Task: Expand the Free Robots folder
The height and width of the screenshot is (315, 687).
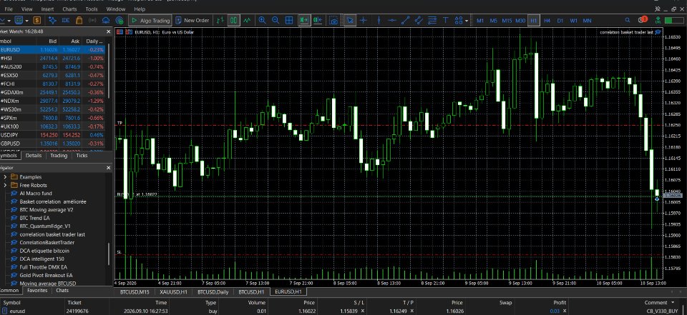Action: coord(5,185)
